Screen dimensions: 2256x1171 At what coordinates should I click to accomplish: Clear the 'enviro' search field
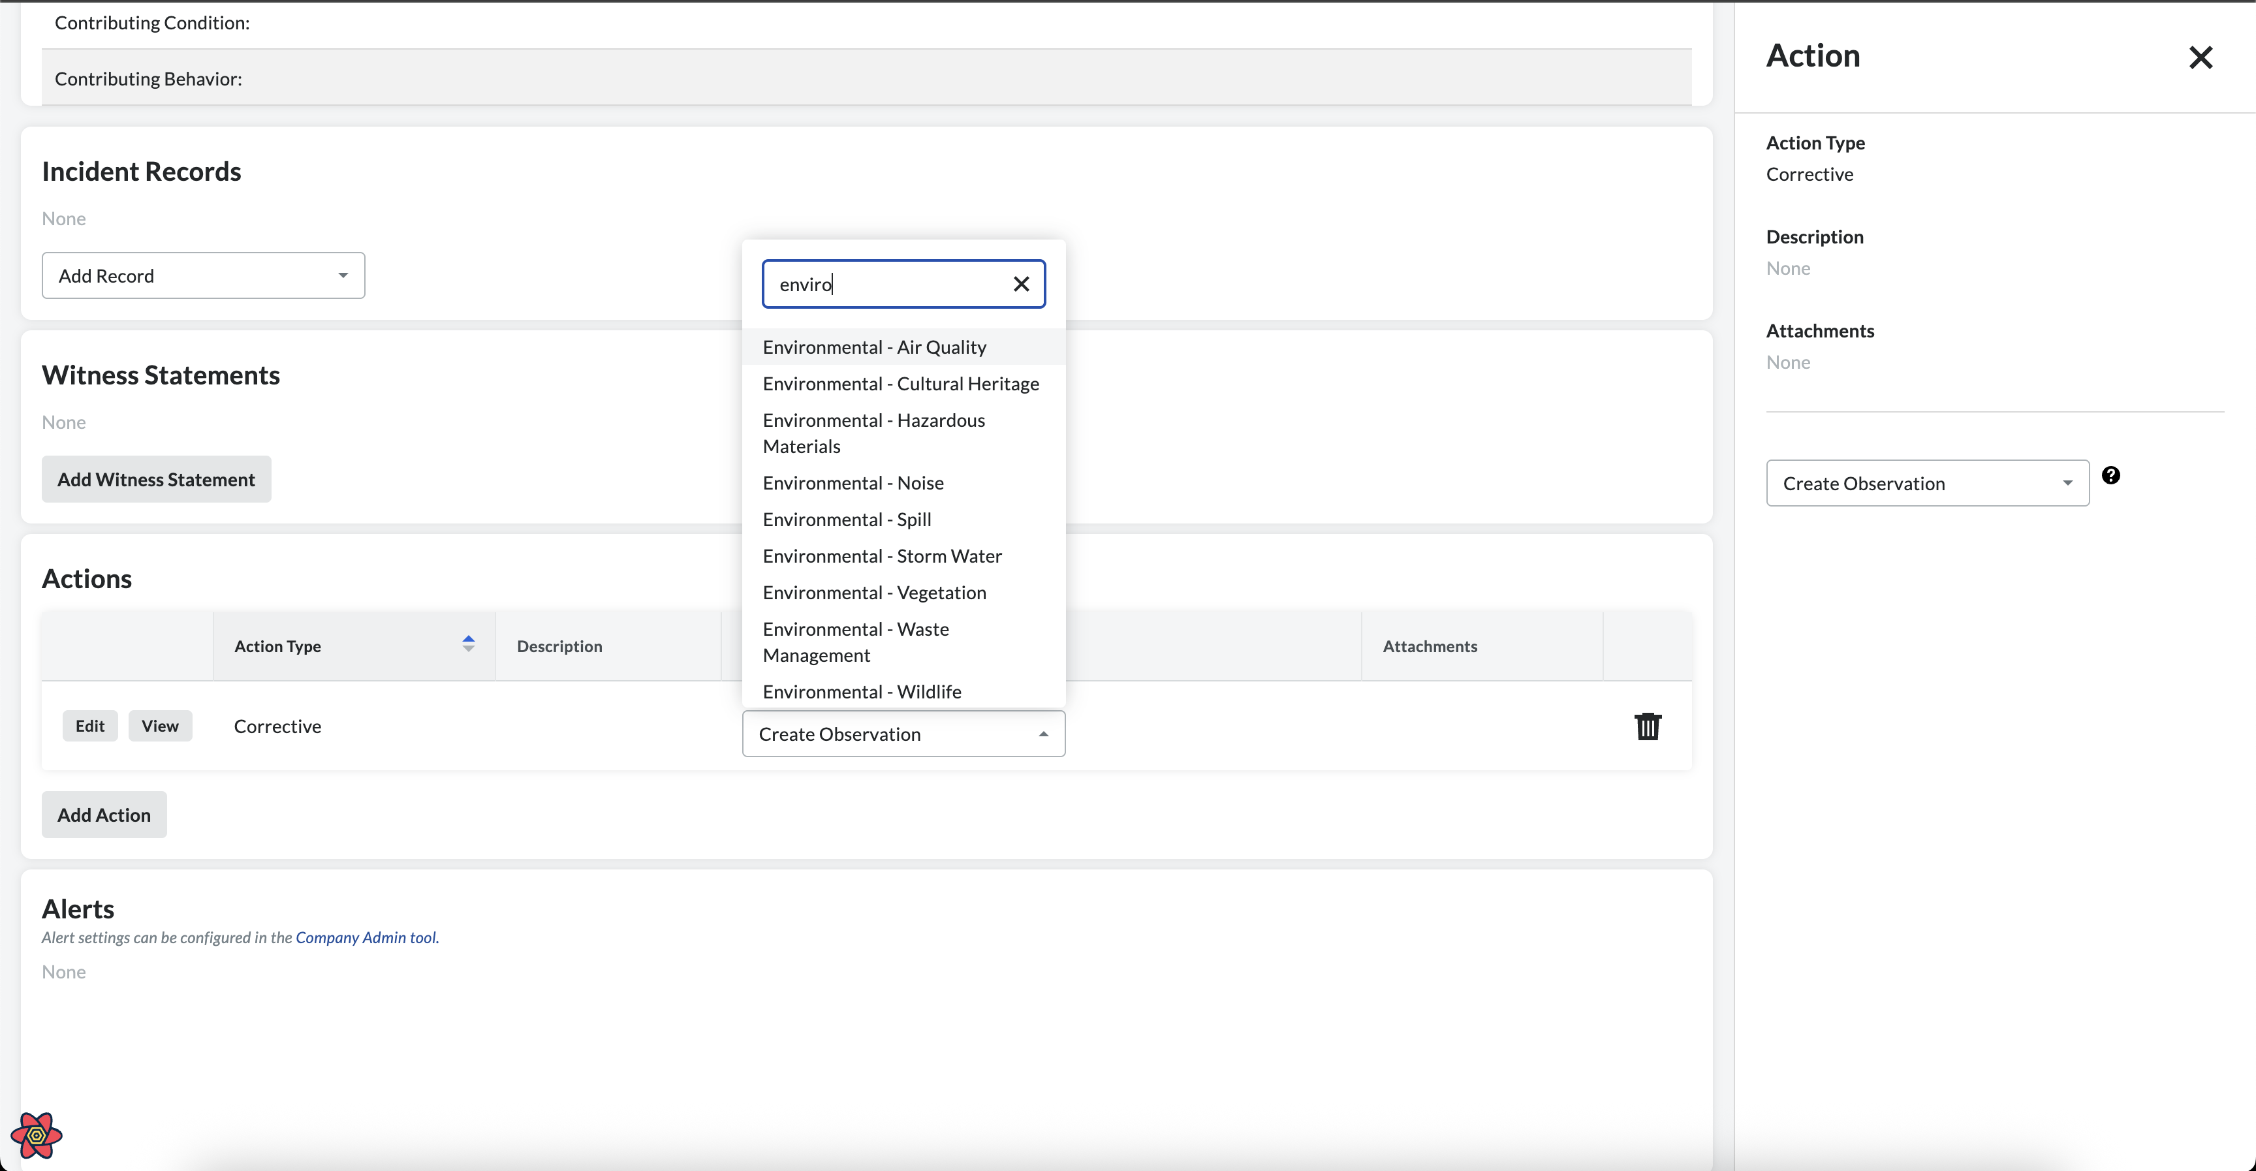(1020, 284)
